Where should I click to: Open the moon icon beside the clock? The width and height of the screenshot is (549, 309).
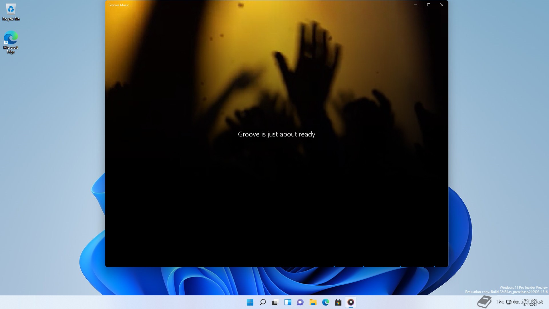point(541,302)
